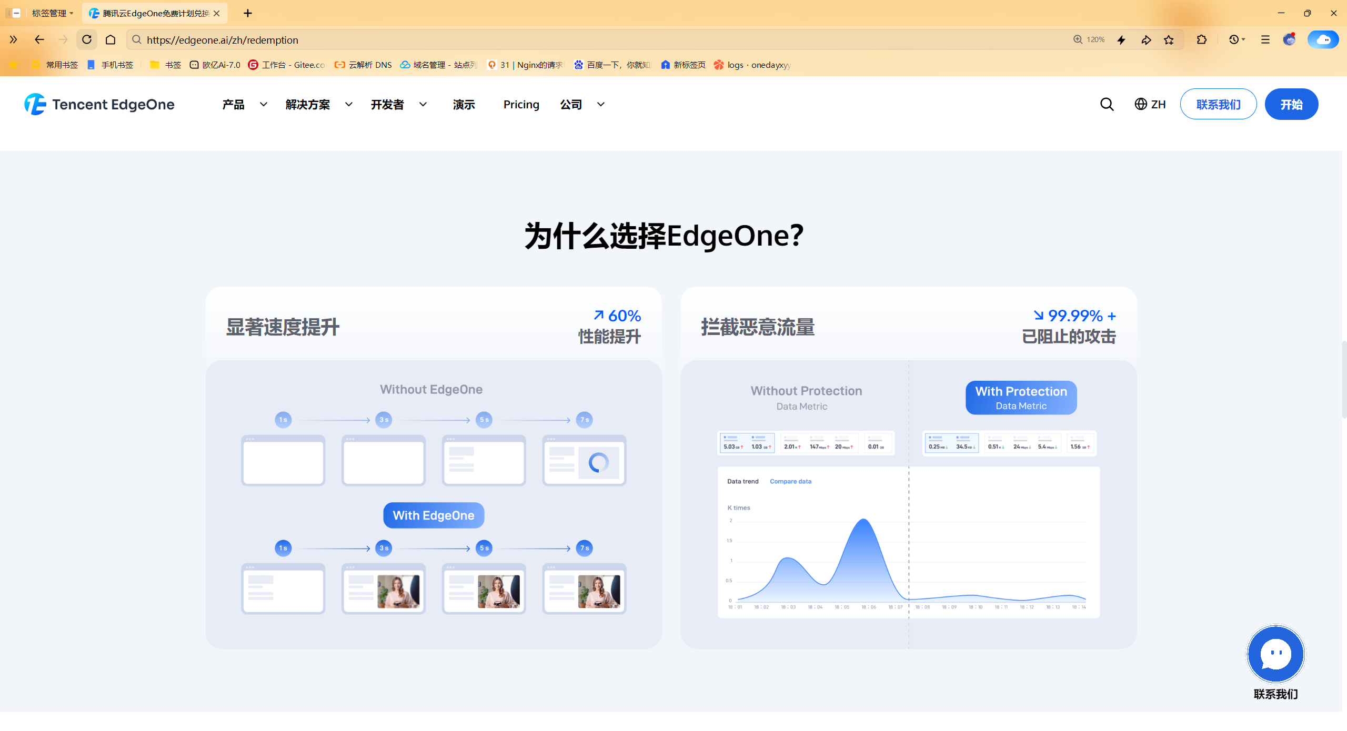Click the browser profile avatar icon
The image size is (1347, 731).
point(1289,39)
